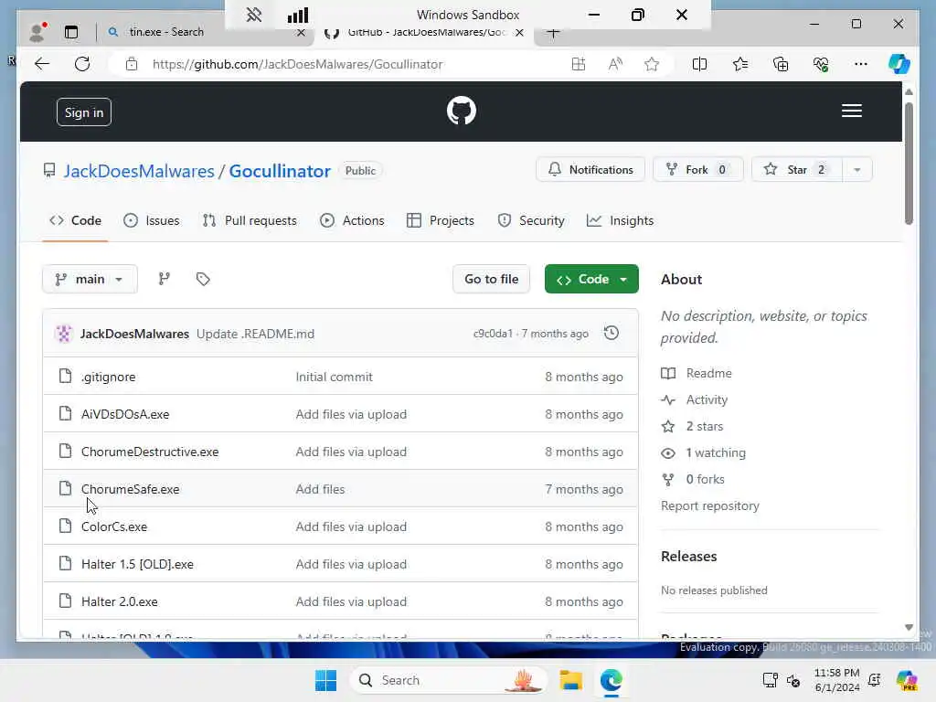936x702 pixels.
Task: Open a new browser tab
Action: [x=553, y=34]
